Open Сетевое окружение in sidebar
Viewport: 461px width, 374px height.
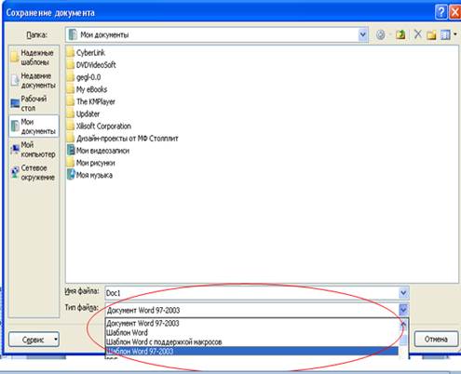click(x=34, y=172)
